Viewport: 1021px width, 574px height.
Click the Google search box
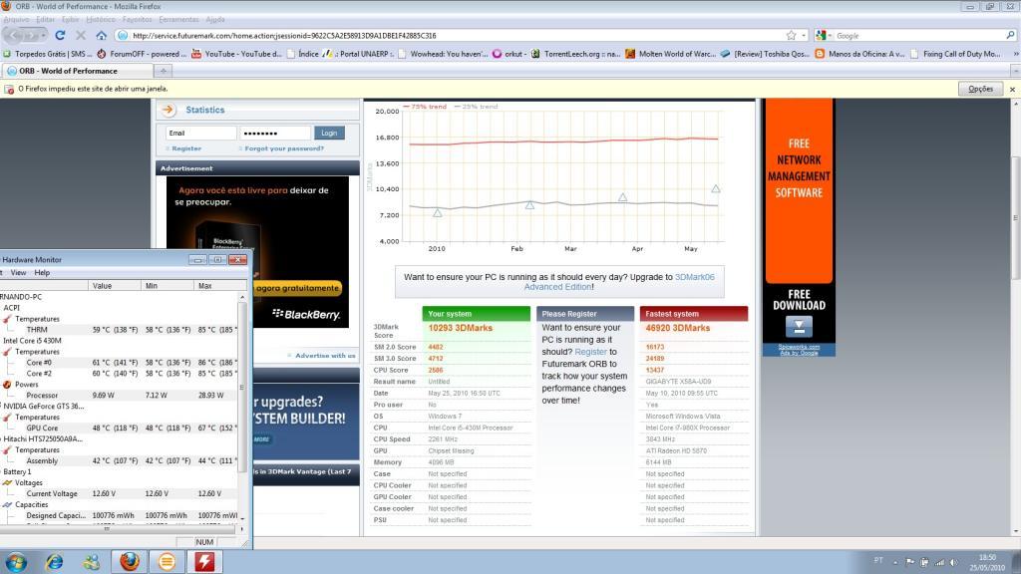pos(919,35)
